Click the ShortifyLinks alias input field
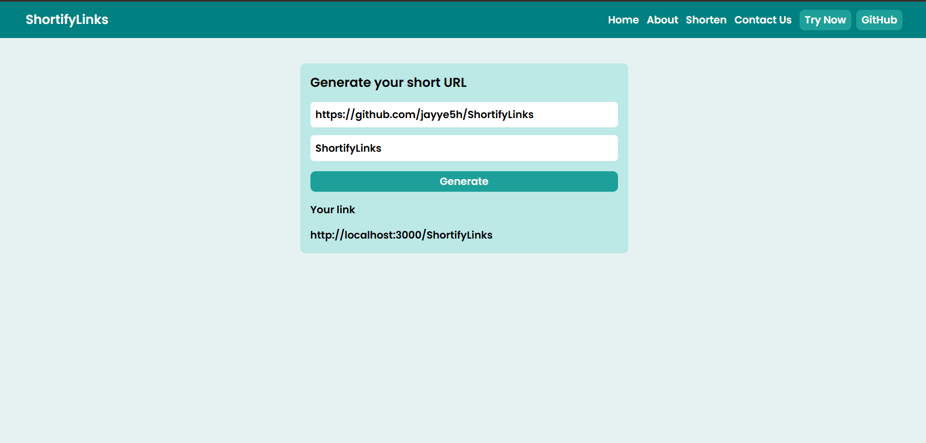926x443 pixels. pyautogui.click(x=463, y=148)
